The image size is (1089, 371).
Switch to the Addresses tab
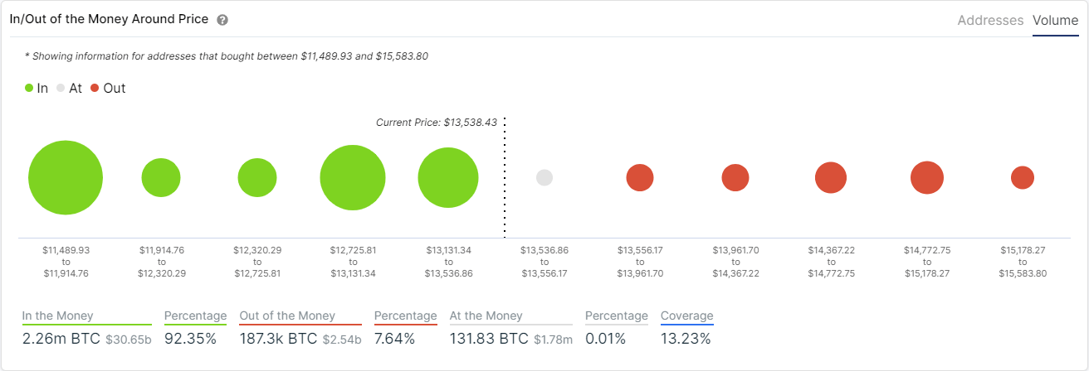click(990, 20)
